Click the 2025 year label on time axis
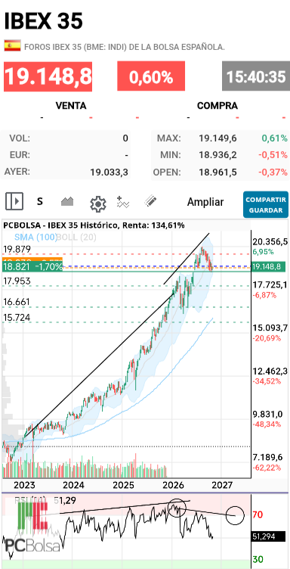The height and width of the screenshot is (569, 290). coord(123,485)
